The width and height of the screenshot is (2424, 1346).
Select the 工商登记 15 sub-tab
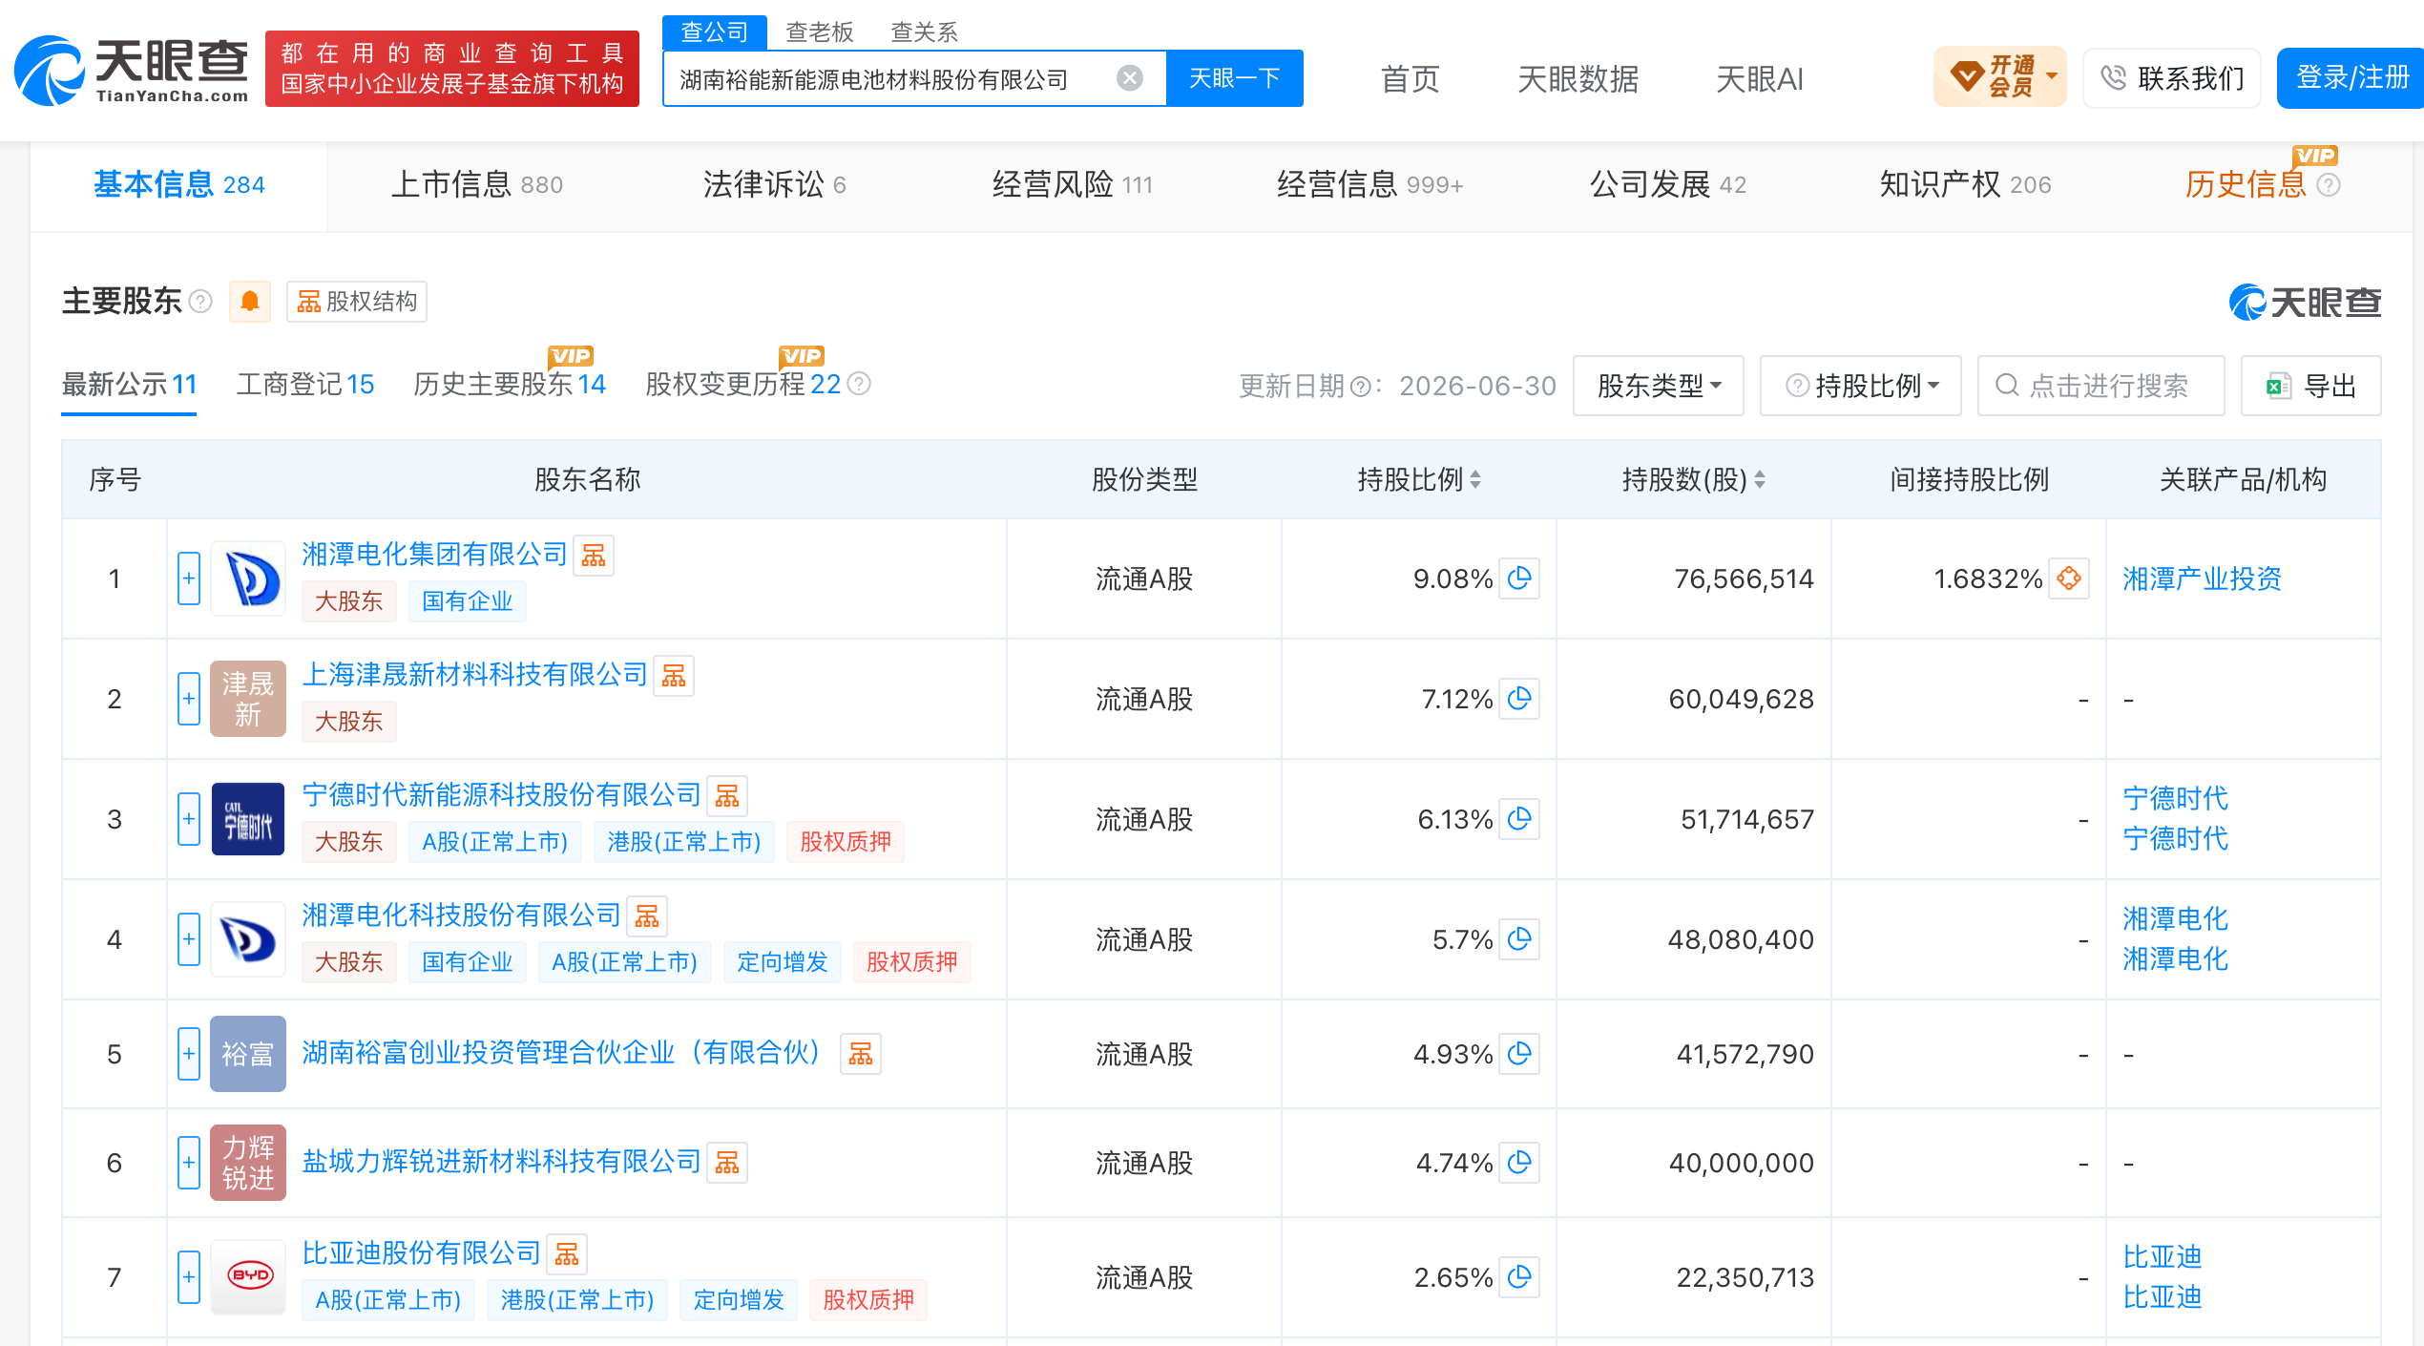(305, 385)
